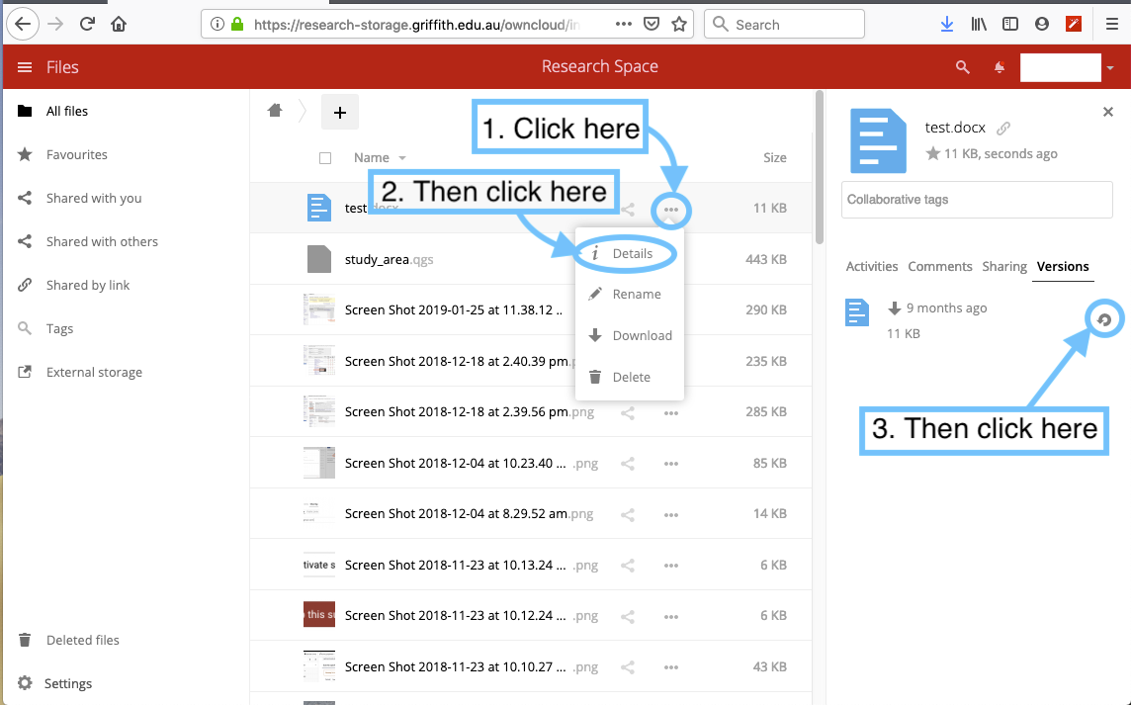Favourite test.docx using the star icon
This screenshot has height=705, width=1131.
click(932, 153)
